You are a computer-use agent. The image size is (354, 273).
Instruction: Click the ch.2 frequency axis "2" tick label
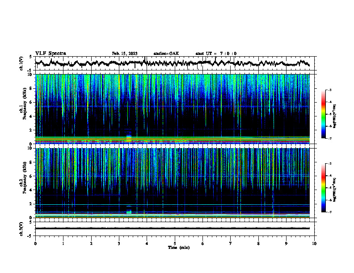[31, 204]
